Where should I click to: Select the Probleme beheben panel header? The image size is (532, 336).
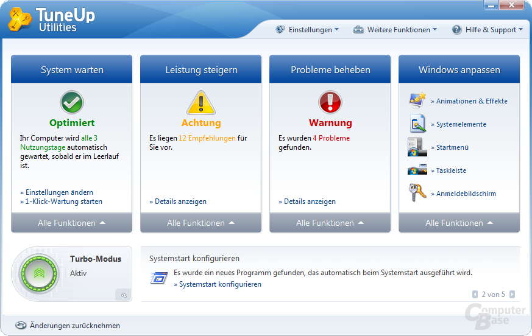tap(330, 69)
